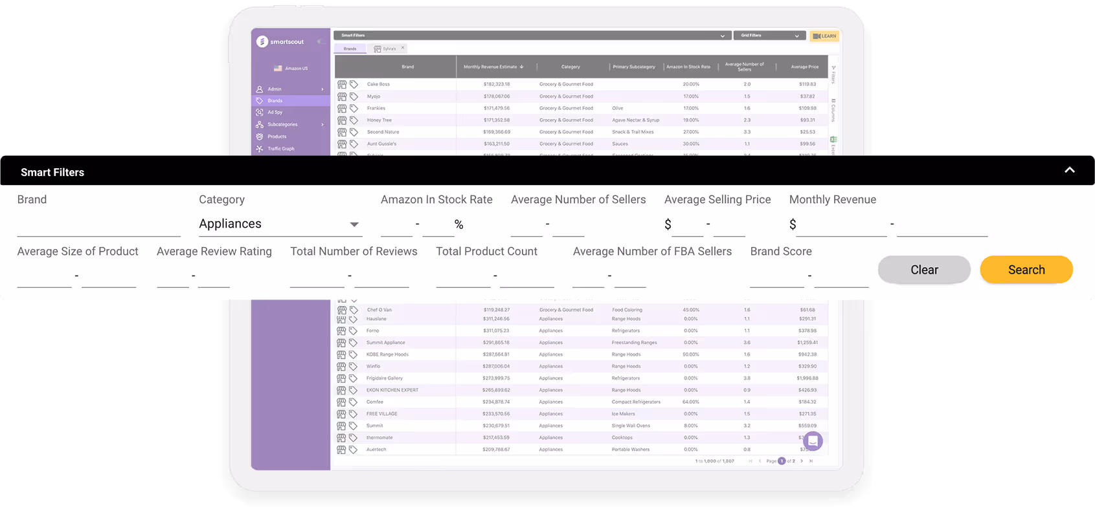Click the Average Price column header

pyautogui.click(x=804, y=67)
